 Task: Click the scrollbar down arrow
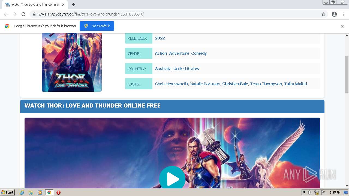[347, 186]
